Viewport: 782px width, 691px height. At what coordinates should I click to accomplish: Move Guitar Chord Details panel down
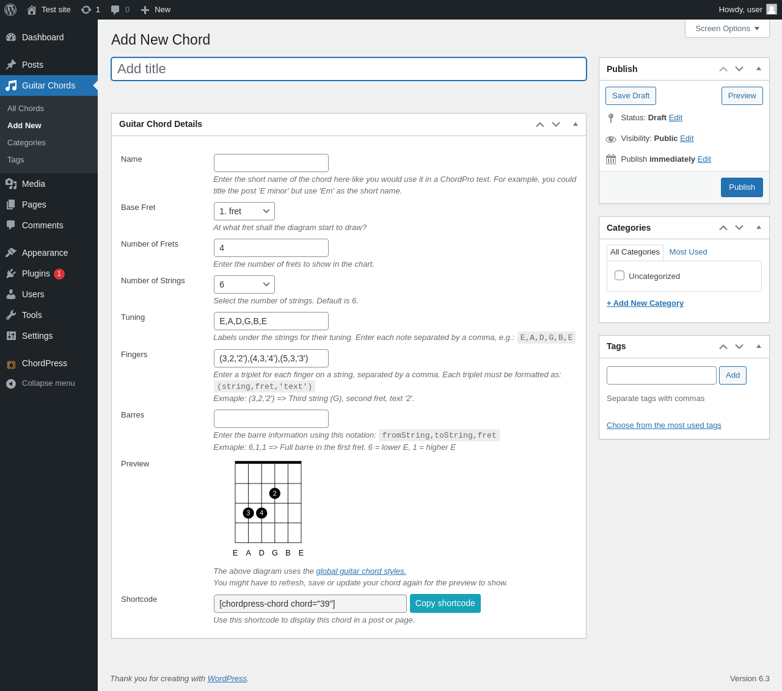point(556,125)
